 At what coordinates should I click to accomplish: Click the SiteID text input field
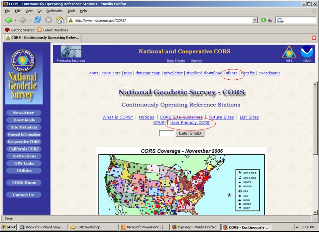[166, 133]
